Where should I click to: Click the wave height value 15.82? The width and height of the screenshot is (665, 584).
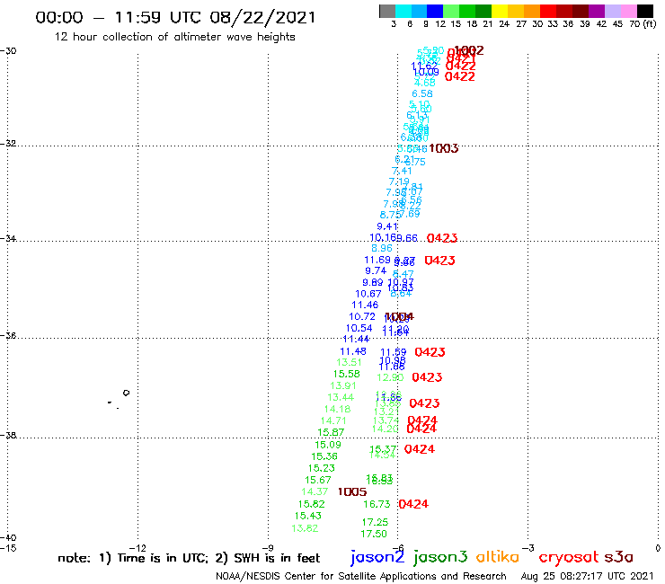tap(311, 504)
